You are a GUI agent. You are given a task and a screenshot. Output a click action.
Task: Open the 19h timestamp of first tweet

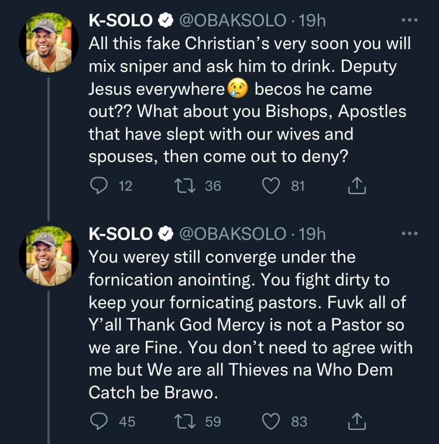[x=311, y=21]
